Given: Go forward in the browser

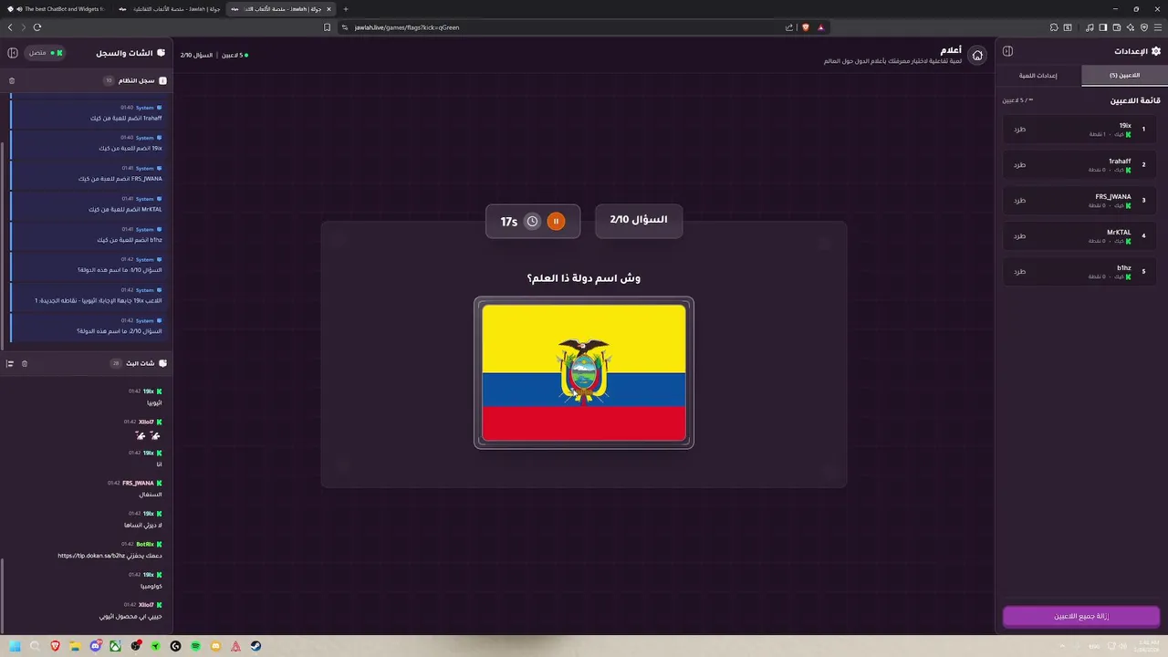Looking at the screenshot, I should click(23, 27).
